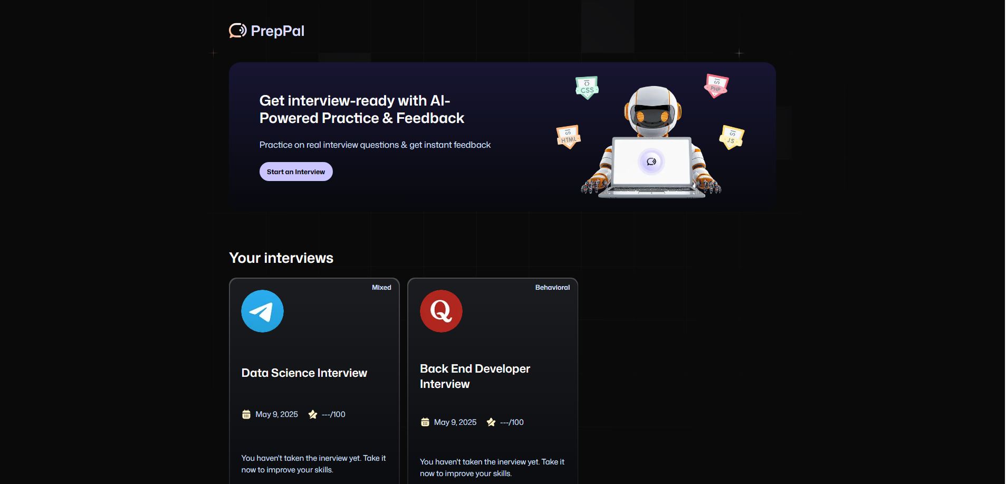Click calendar icon on Back End Developer card
Viewport: 1006px width, 484px height.
[425, 422]
